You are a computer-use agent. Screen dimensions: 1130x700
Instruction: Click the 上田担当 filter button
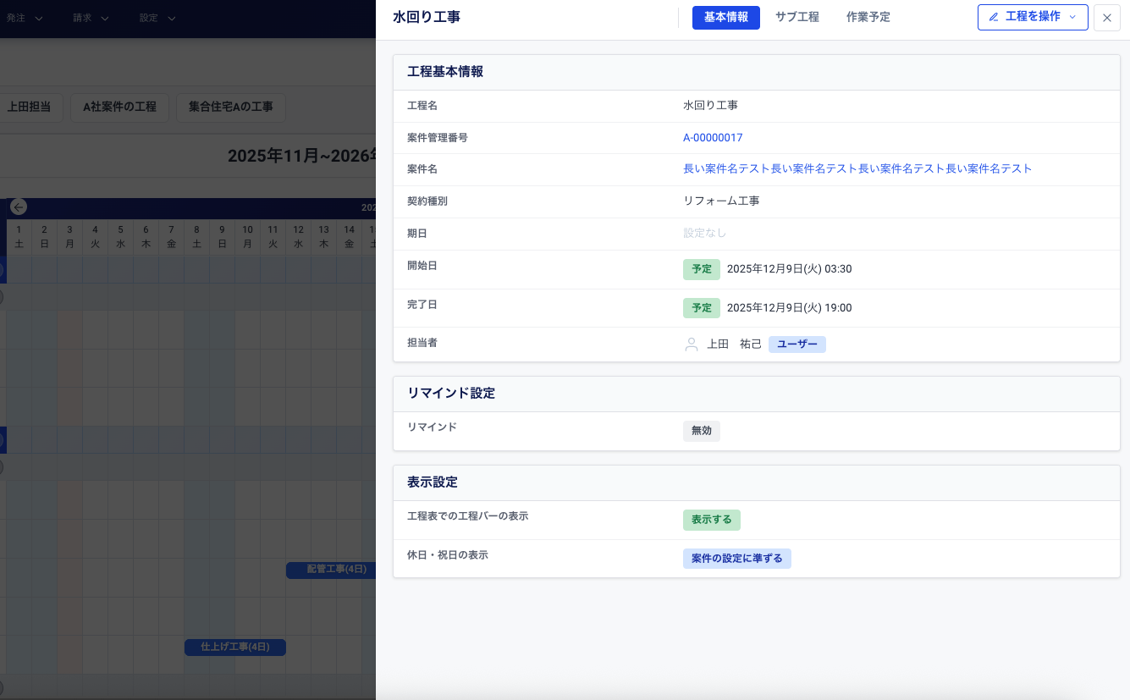(30, 107)
